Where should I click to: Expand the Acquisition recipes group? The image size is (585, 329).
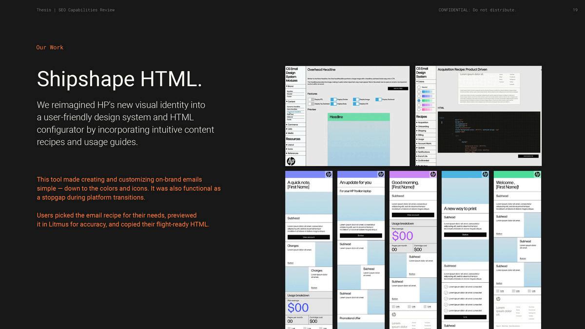click(x=426, y=123)
